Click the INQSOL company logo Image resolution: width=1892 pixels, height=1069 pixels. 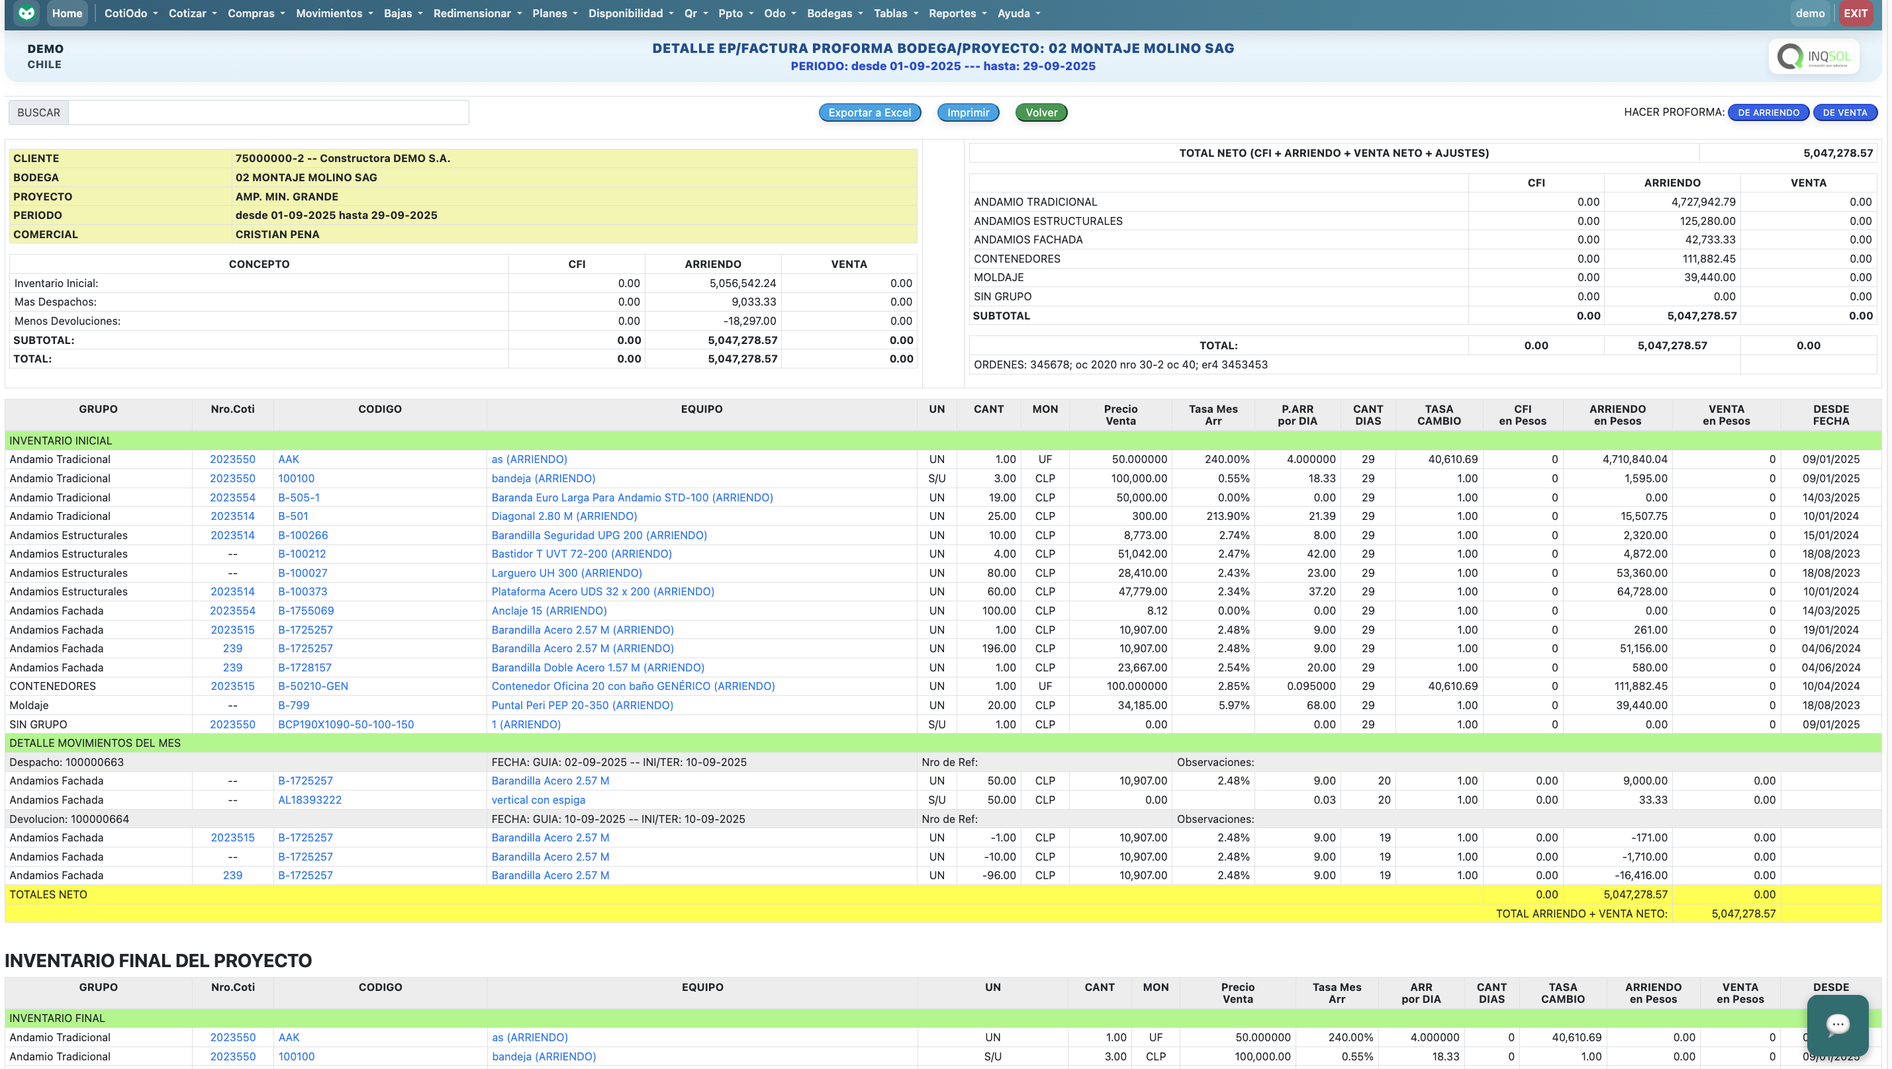1813,56
